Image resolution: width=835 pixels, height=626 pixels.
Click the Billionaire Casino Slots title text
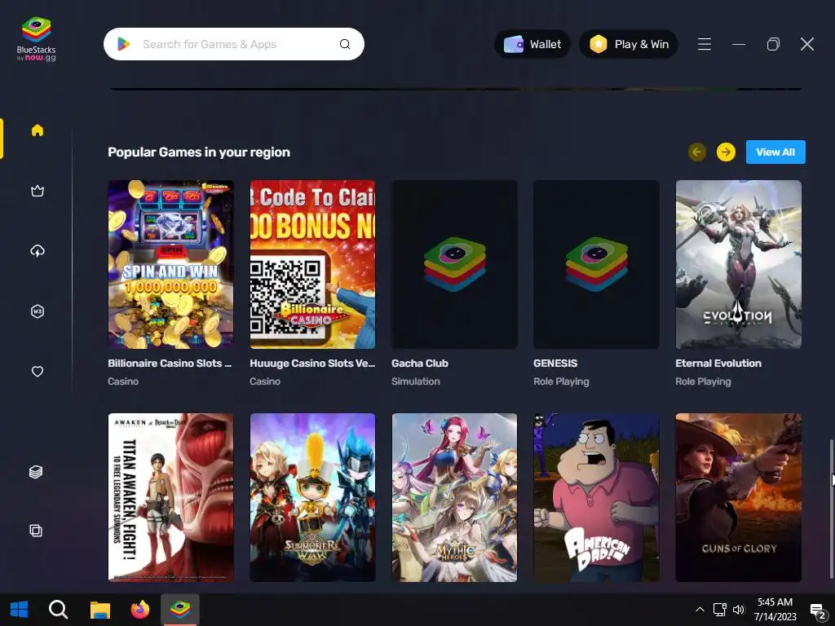tap(170, 364)
